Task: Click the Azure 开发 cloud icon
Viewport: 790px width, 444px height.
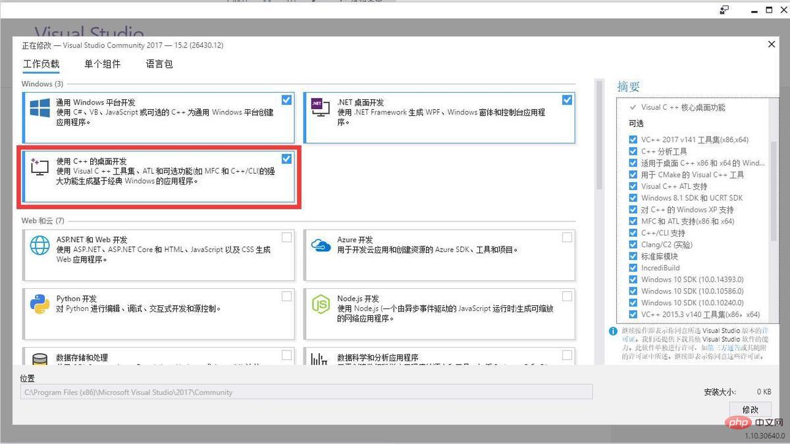Action: pyautogui.click(x=321, y=245)
